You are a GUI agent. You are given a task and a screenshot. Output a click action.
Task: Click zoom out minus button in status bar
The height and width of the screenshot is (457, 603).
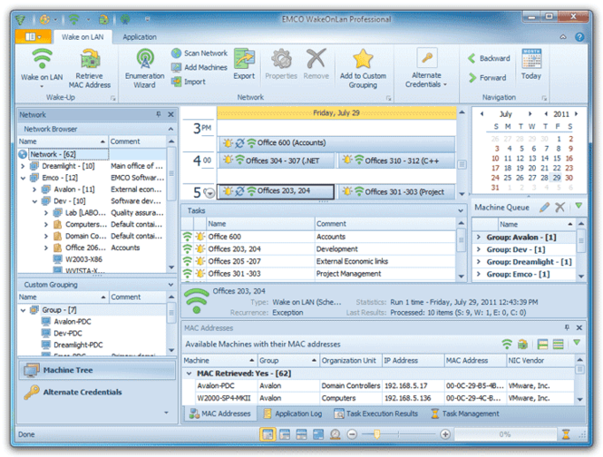[x=352, y=434]
